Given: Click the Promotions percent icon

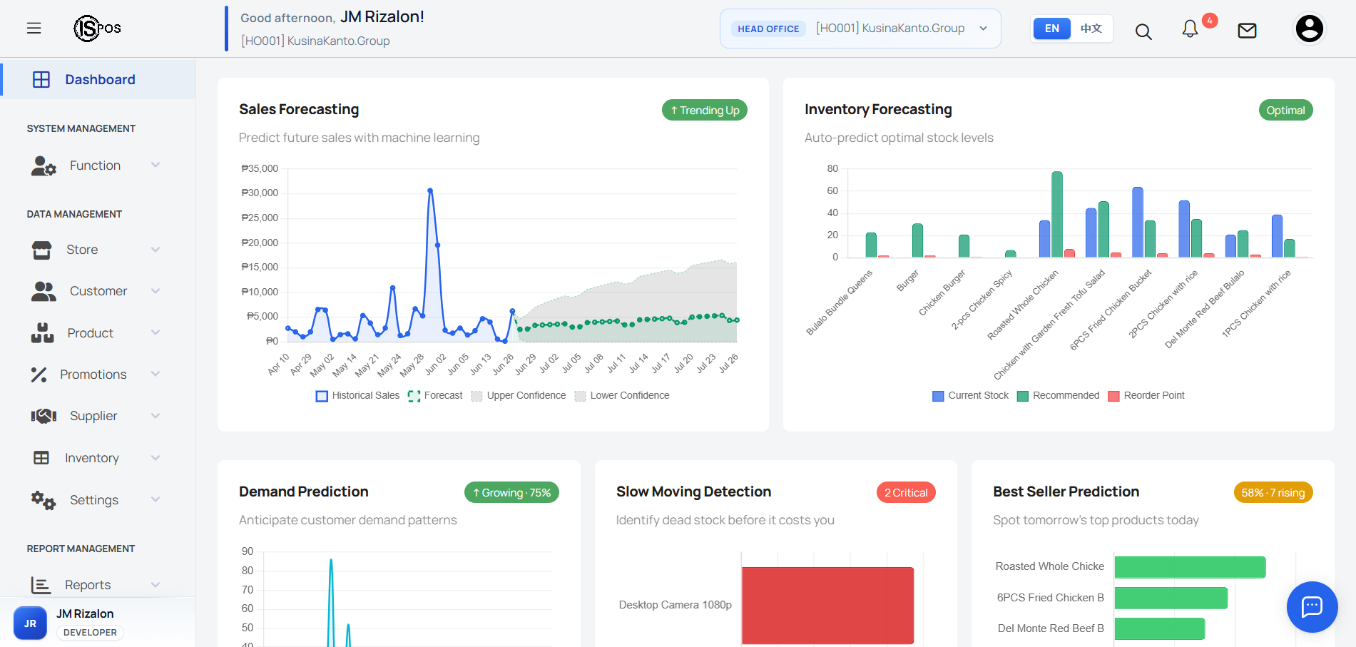Looking at the screenshot, I should tap(39, 375).
